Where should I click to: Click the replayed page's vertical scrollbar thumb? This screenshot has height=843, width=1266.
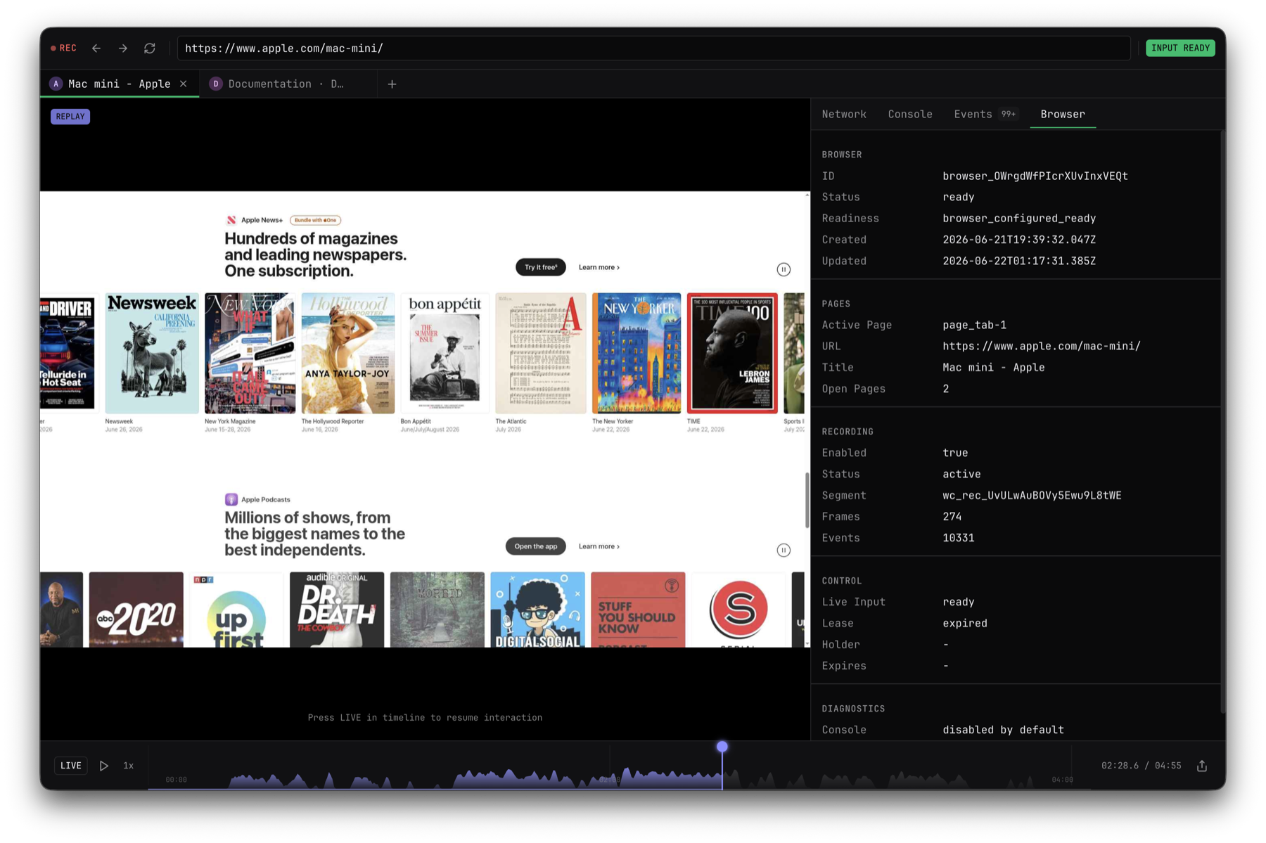[x=807, y=500]
